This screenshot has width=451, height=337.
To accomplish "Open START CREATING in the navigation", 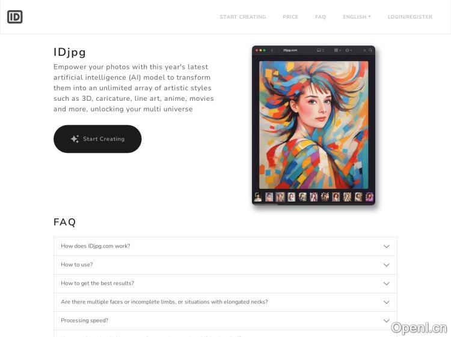I will coord(243,17).
